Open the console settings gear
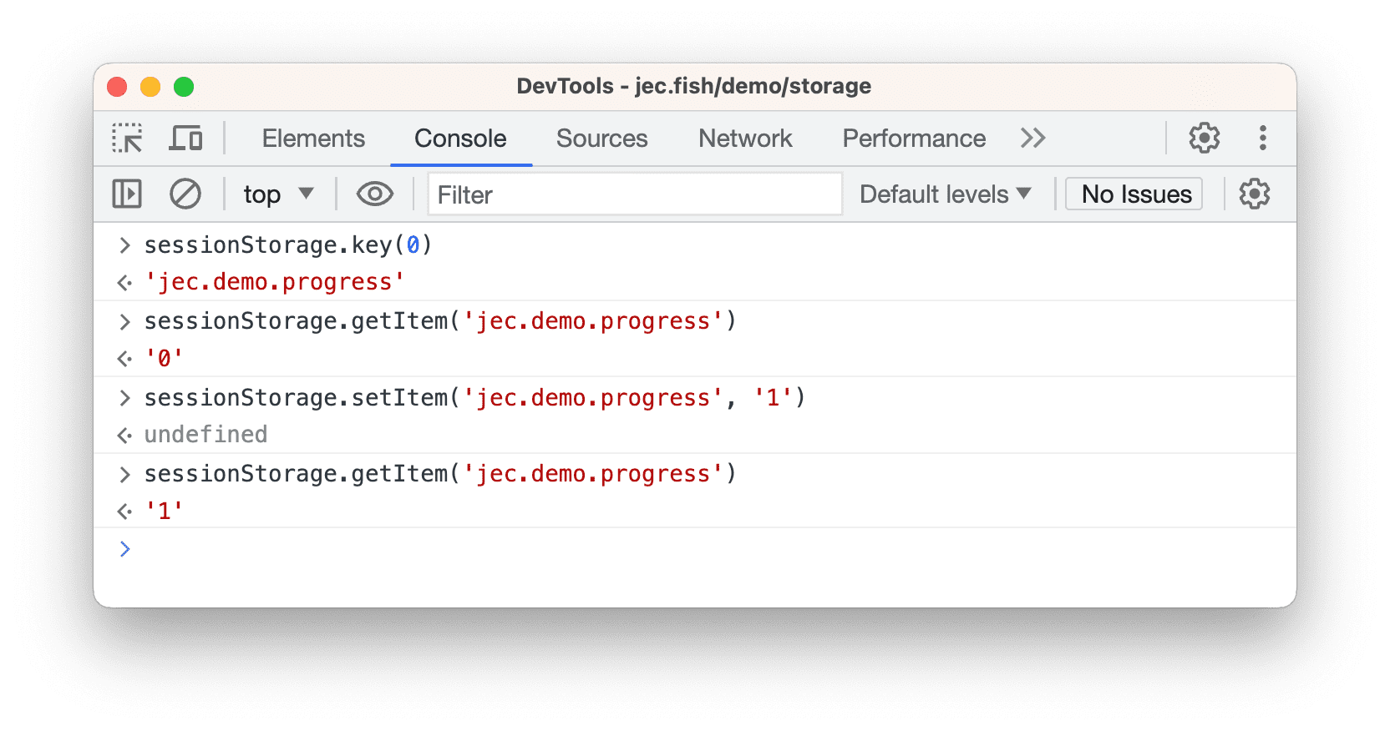The height and width of the screenshot is (731, 1390). tap(1254, 194)
